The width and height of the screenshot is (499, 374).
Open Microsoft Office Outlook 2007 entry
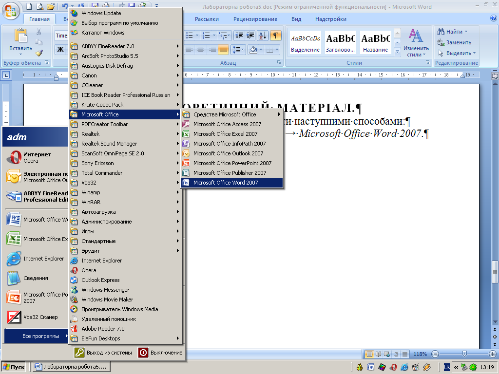coord(232,153)
